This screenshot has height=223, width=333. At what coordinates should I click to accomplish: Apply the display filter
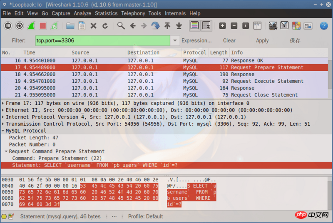pyautogui.click(x=262, y=40)
